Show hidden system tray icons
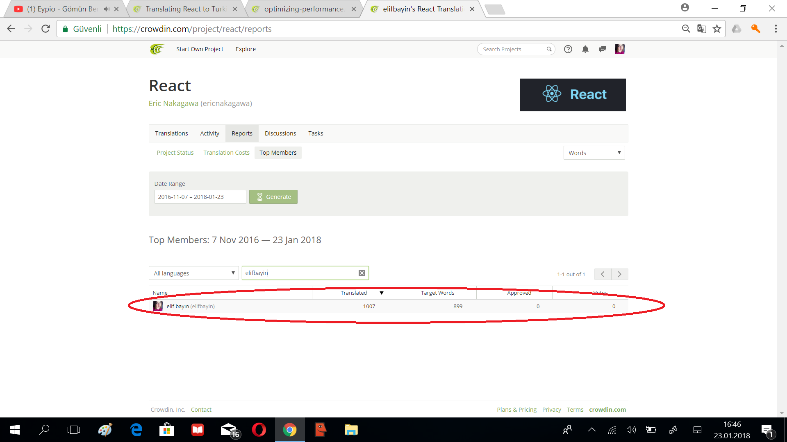Viewport: 787px width, 442px height. [592, 430]
